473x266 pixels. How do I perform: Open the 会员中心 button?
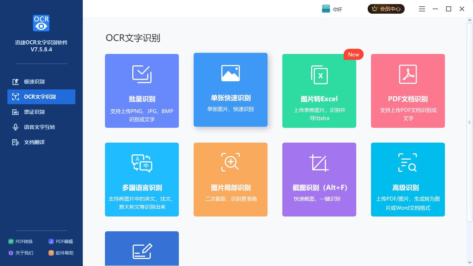click(386, 9)
